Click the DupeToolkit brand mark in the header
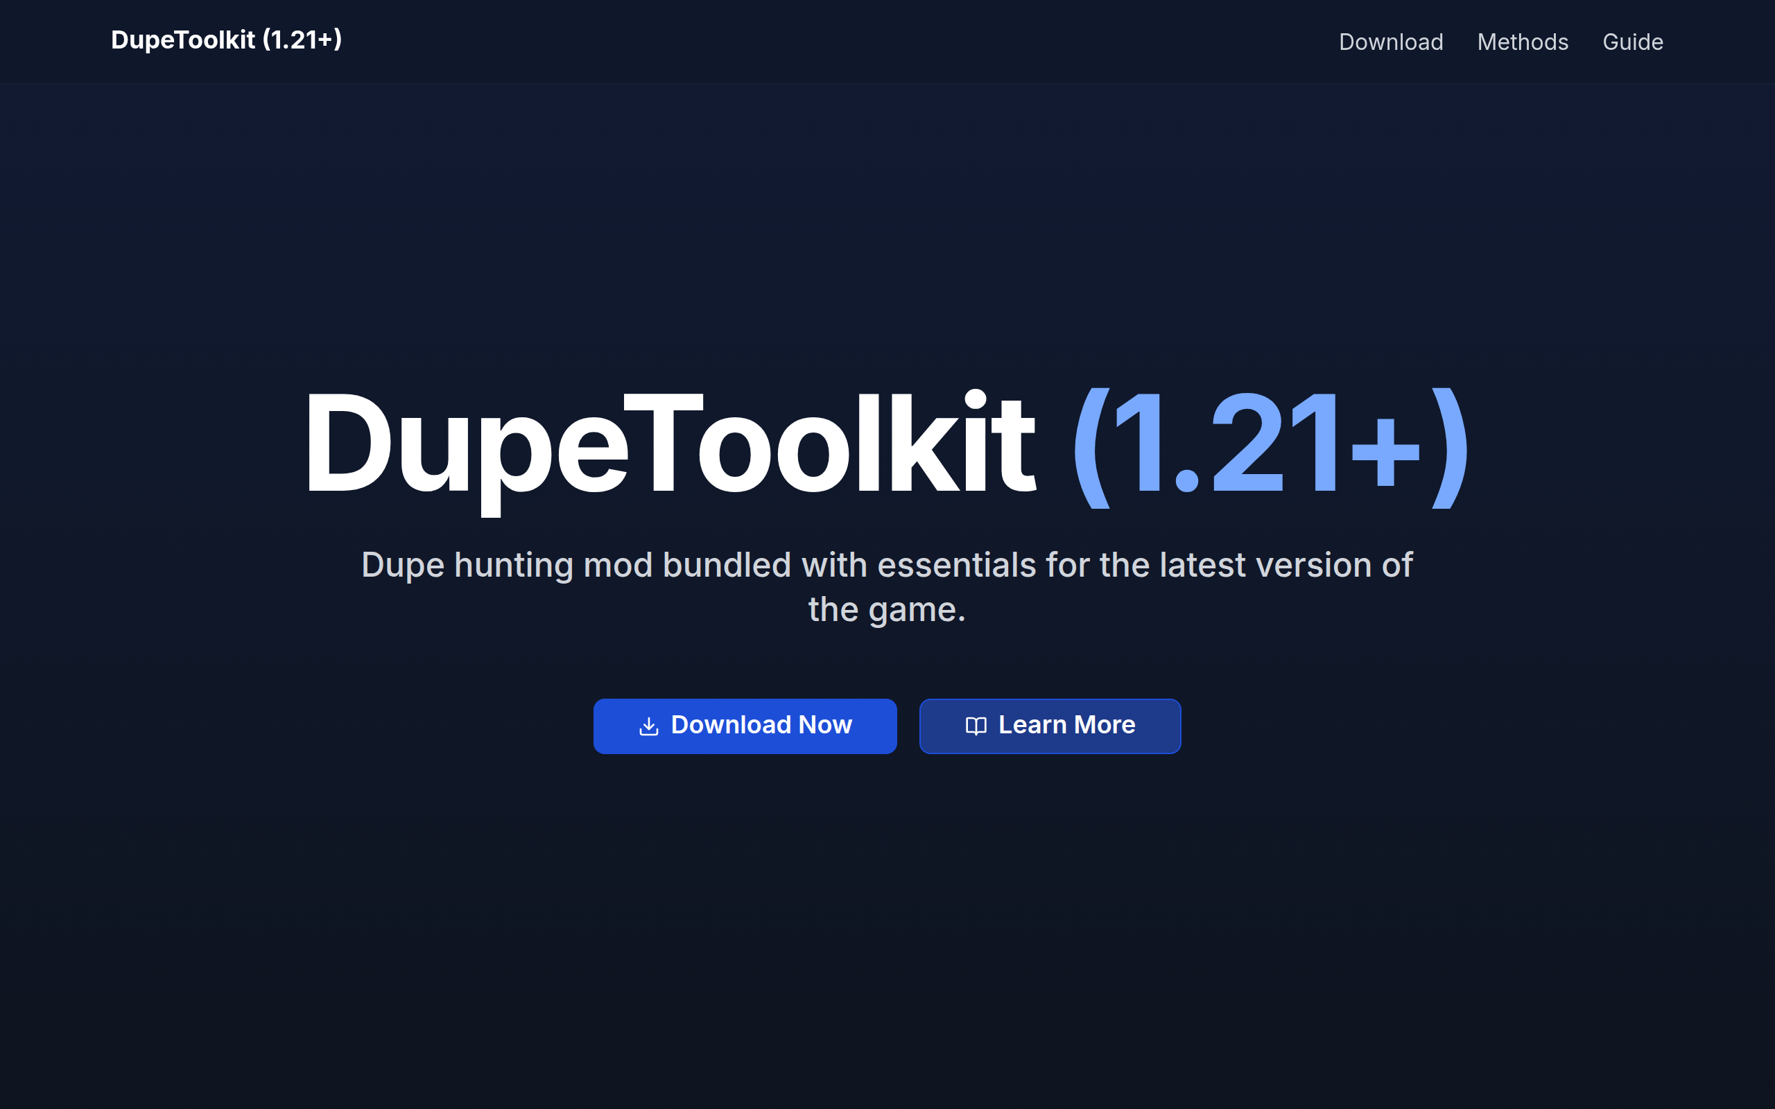 226,40
